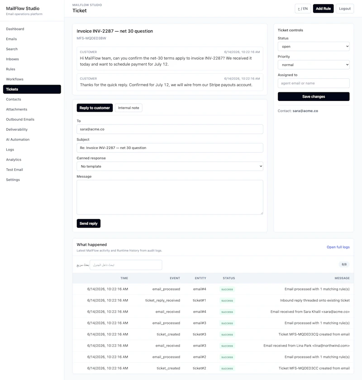The height and width of the screenshot is (380, 362).
Task: Click success badge in ticket_reply_received row
Action: point(227,300)
